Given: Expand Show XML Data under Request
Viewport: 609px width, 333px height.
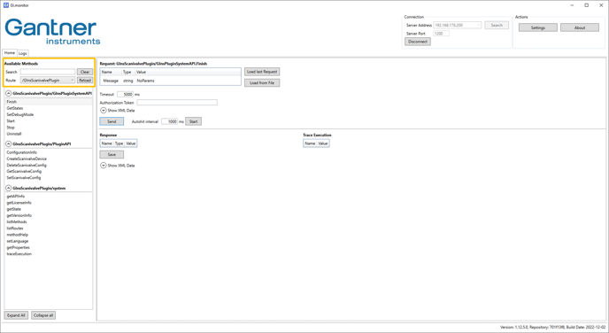Looking at the screenshot, I should (104, 111).
